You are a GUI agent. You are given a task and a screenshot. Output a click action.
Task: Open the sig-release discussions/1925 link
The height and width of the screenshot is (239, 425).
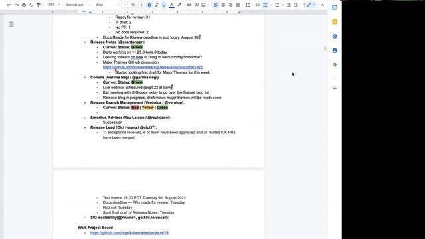point(153,67)
